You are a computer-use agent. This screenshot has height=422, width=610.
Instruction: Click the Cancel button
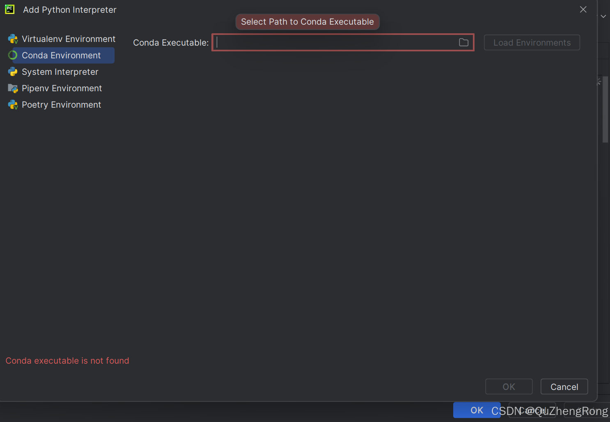564,386
